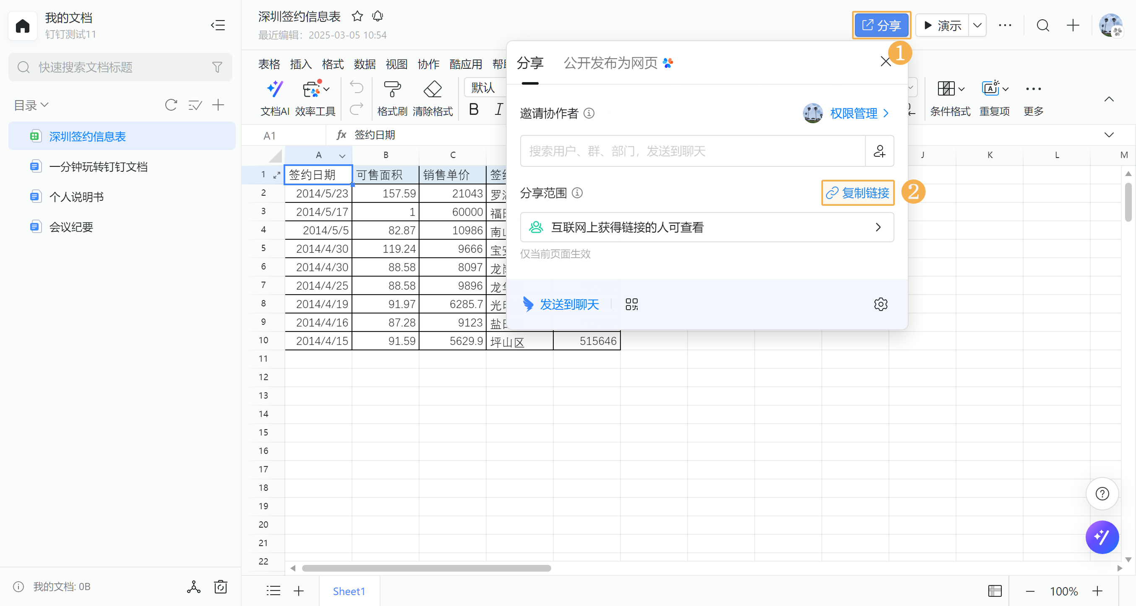The width and height of the screenshot is (1136, 606).
Task: Open share settings gear icon
Action: pos(881,304)
